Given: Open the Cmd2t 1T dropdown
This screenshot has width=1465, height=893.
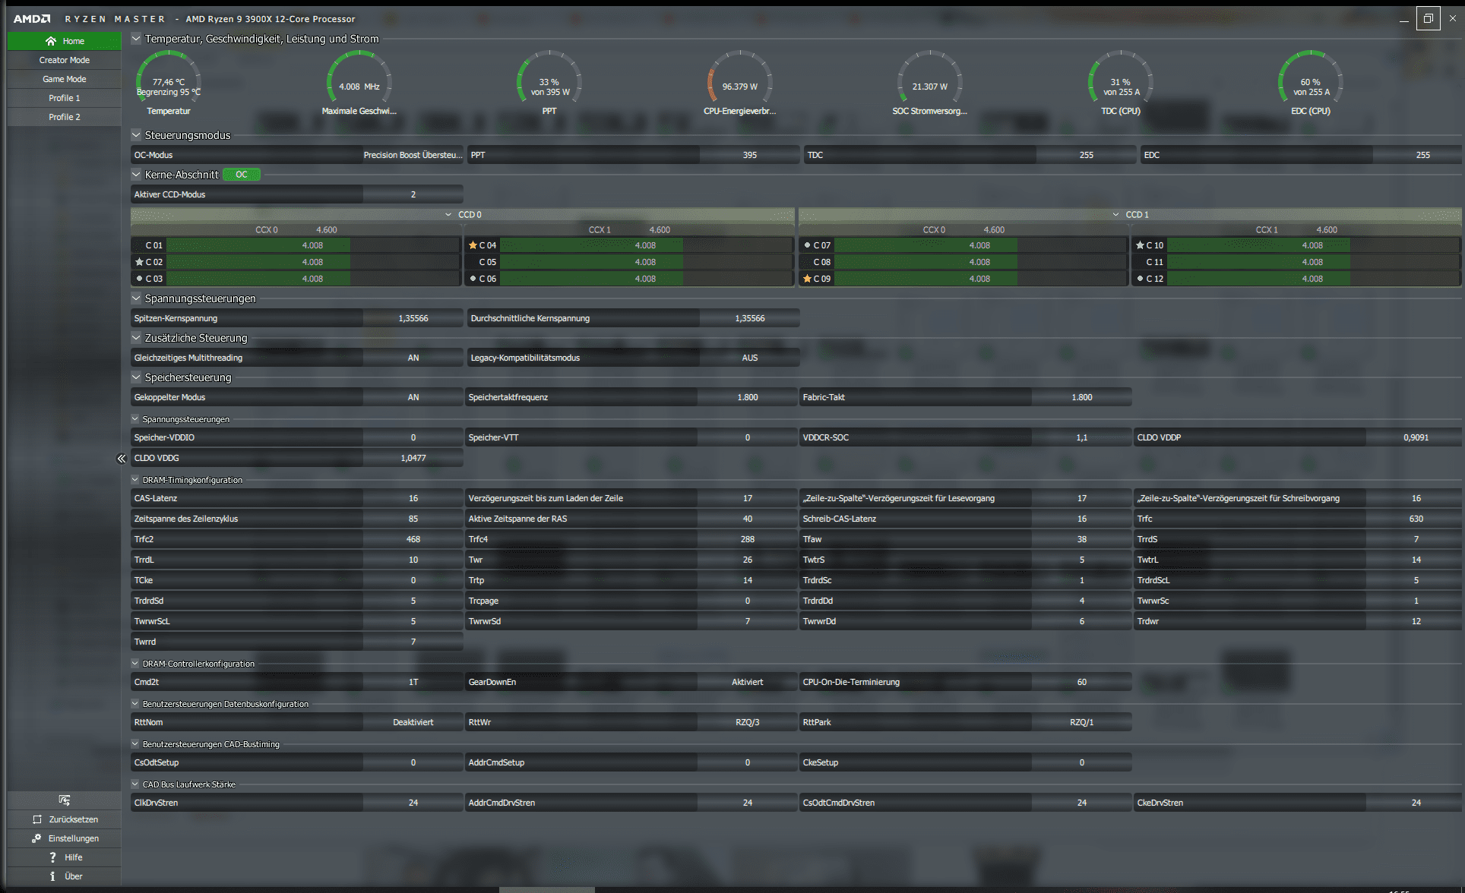Looking at the screenshot, I should point(413,682).
